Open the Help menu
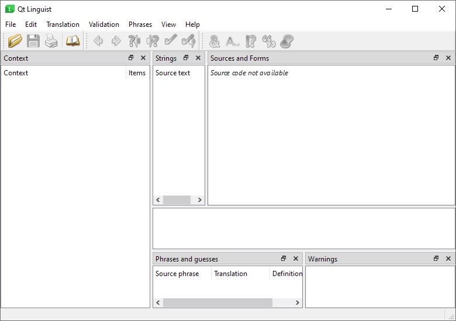This screenshot has height=321, width=456. point(192,25)
